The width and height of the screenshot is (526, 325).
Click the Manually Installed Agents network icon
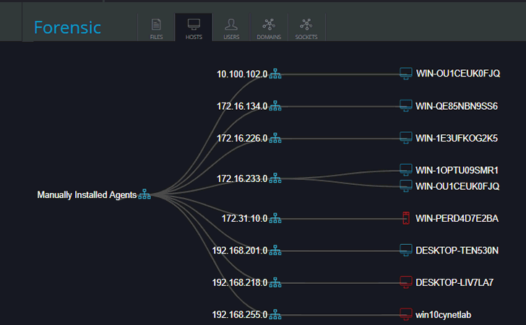[x=145, y=194]
